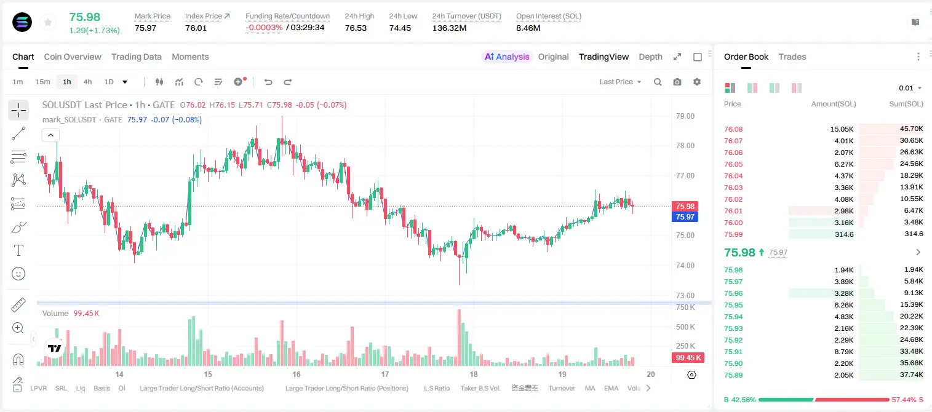
Task: Switch to the Trades tab
Action: [792, 57]
